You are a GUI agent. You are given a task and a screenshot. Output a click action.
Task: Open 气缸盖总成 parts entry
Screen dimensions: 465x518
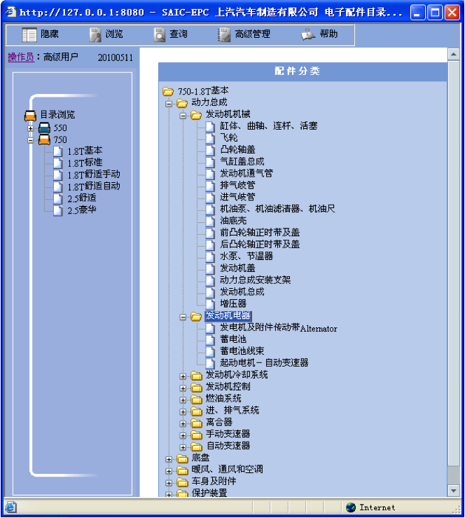pos(242,162)
